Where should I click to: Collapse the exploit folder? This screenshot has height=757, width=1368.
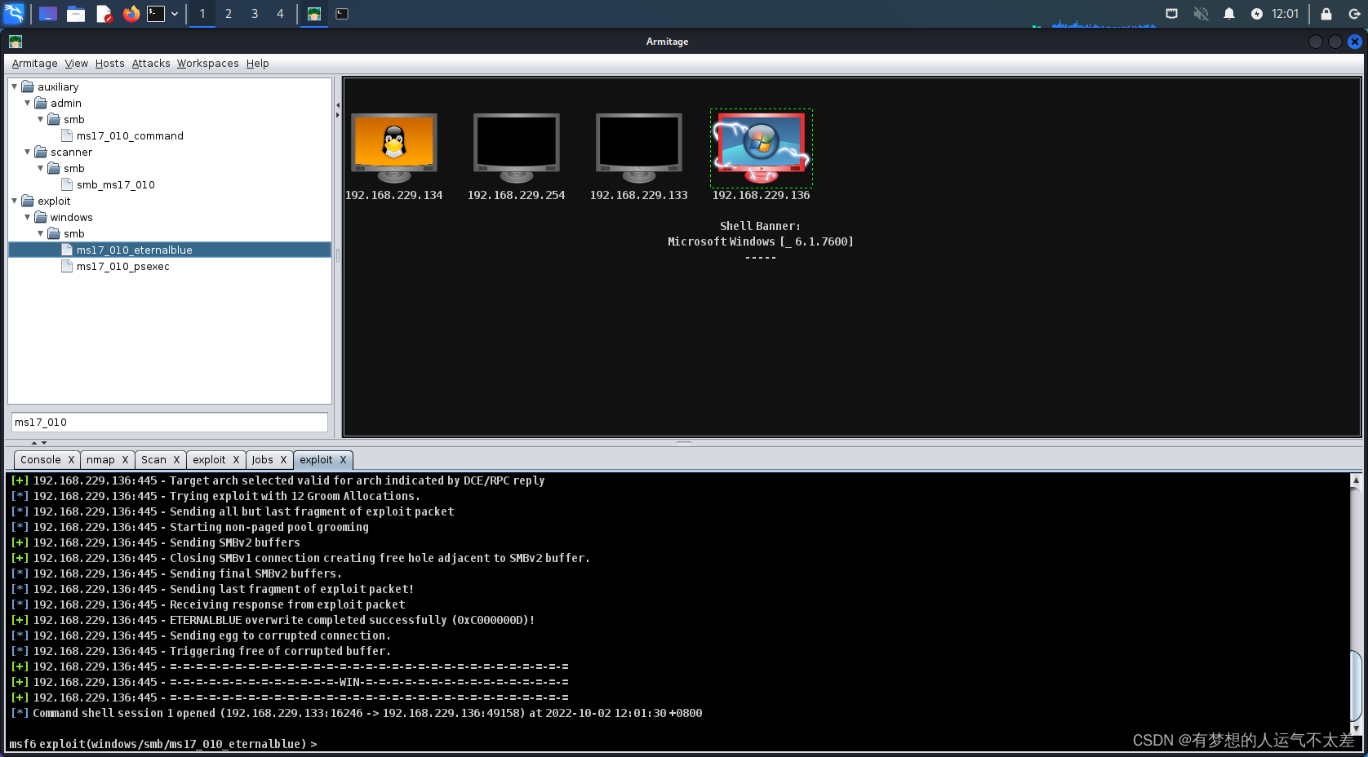click(x=14, y=201)
